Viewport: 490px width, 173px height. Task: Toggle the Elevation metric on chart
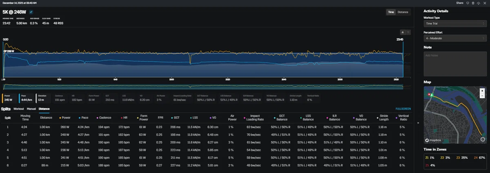tap(44, 98)
